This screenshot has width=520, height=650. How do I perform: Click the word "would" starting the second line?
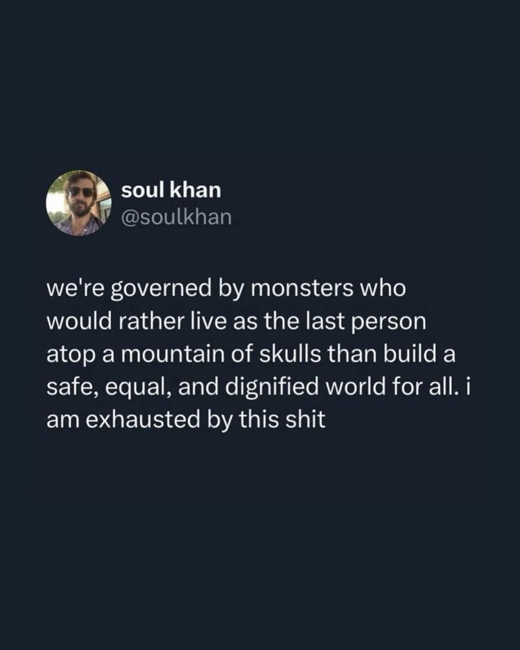(x=80, y=321)
